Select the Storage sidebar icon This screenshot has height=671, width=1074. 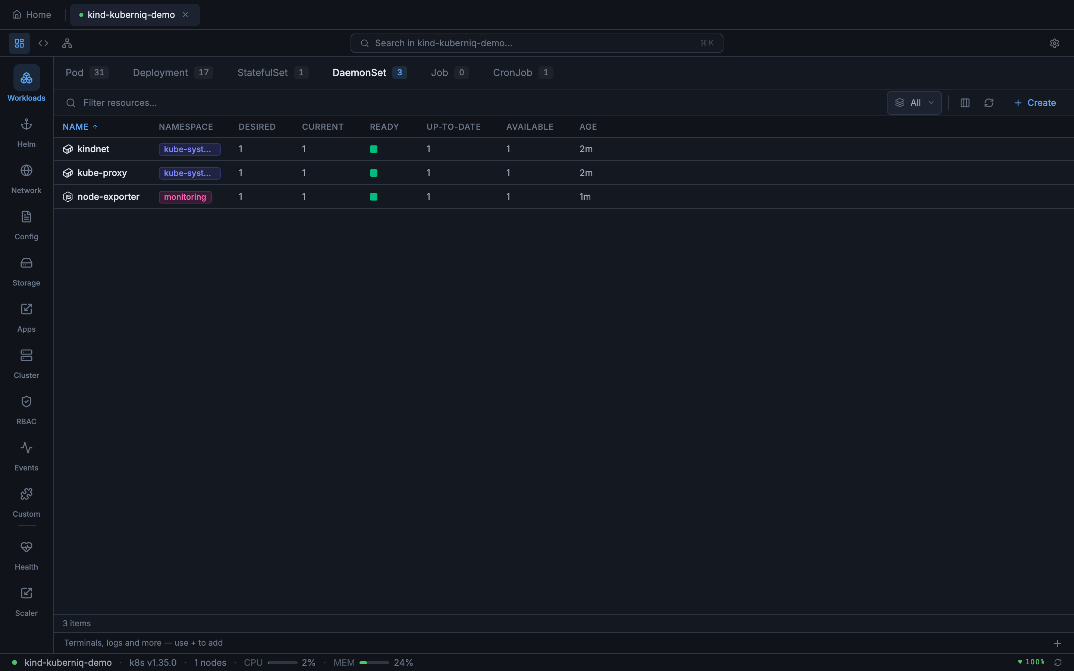click(26, 270)
